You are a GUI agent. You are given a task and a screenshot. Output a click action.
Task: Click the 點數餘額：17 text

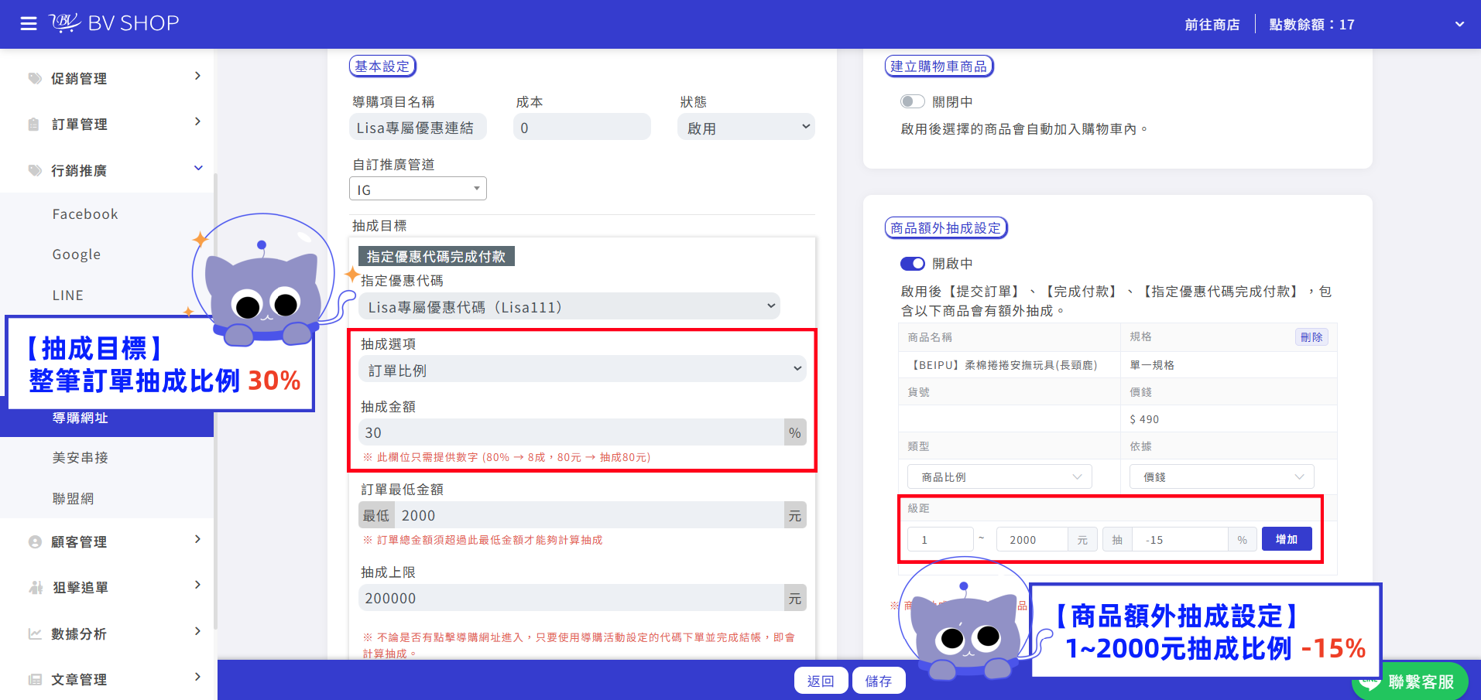(x=1312, y=25)
